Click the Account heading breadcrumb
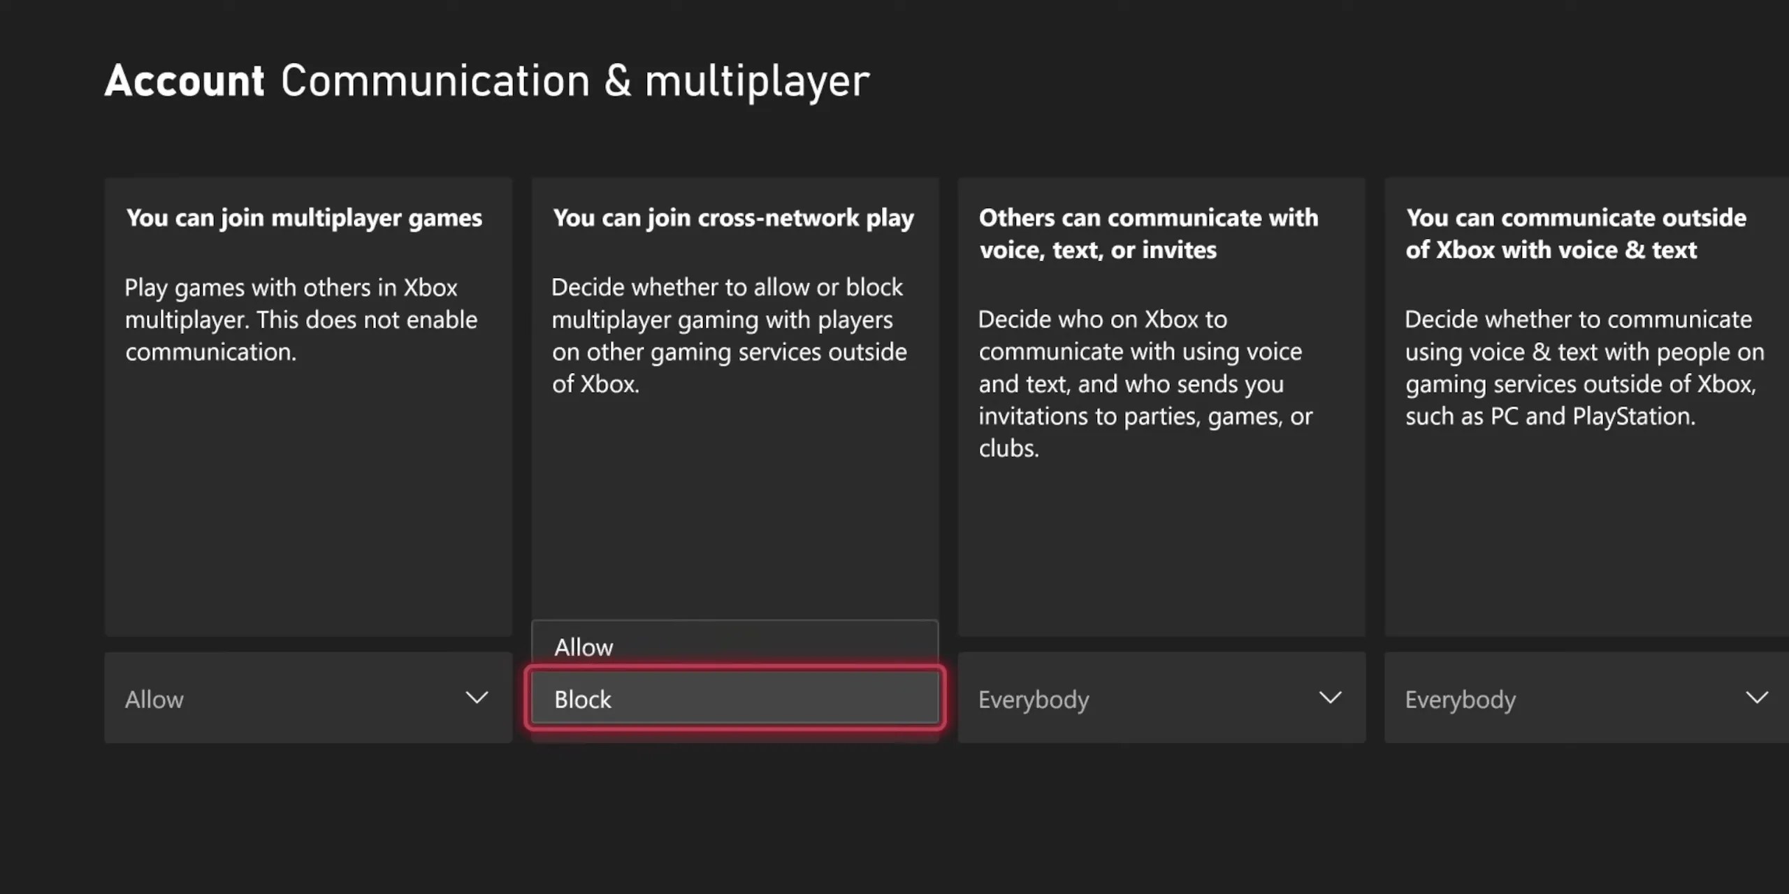 click(184, 81)
